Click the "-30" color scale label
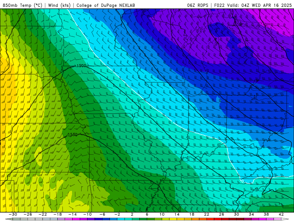 [x=13, y=214]
